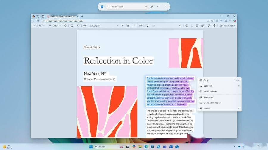The image size is (268, 150).
Task: Choose Open with from the context menu
Action: pyautogui.click(x=219, y=86)
